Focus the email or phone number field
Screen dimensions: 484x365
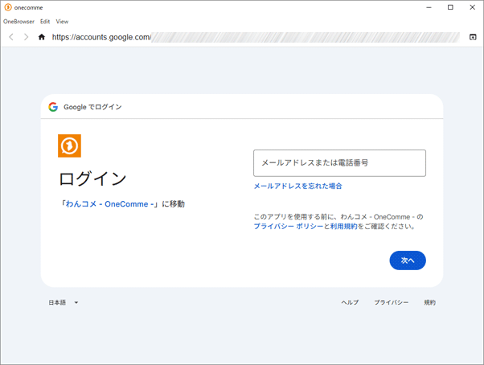[x=339, y=163]
